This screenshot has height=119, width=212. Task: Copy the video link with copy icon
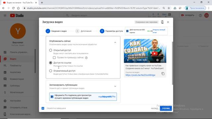(163, 74)
